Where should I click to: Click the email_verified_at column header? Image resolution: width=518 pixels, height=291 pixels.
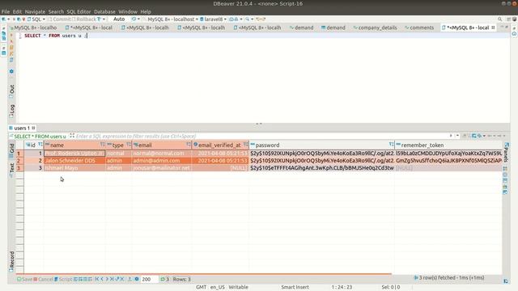coord(219,145)
